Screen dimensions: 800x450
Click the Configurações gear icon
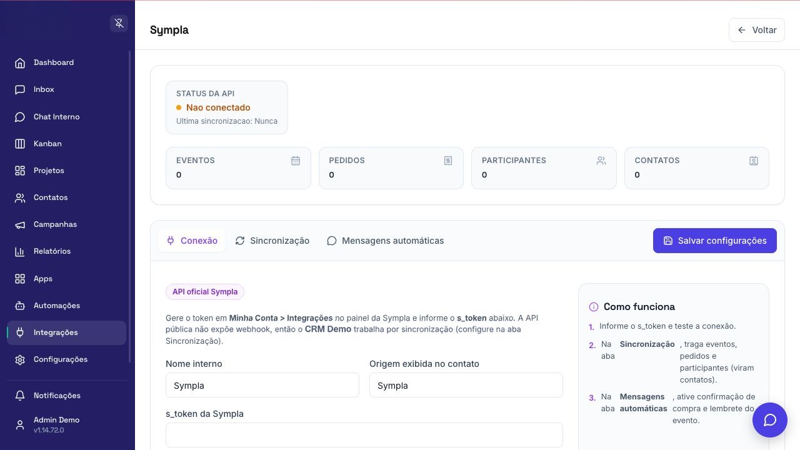20,359
